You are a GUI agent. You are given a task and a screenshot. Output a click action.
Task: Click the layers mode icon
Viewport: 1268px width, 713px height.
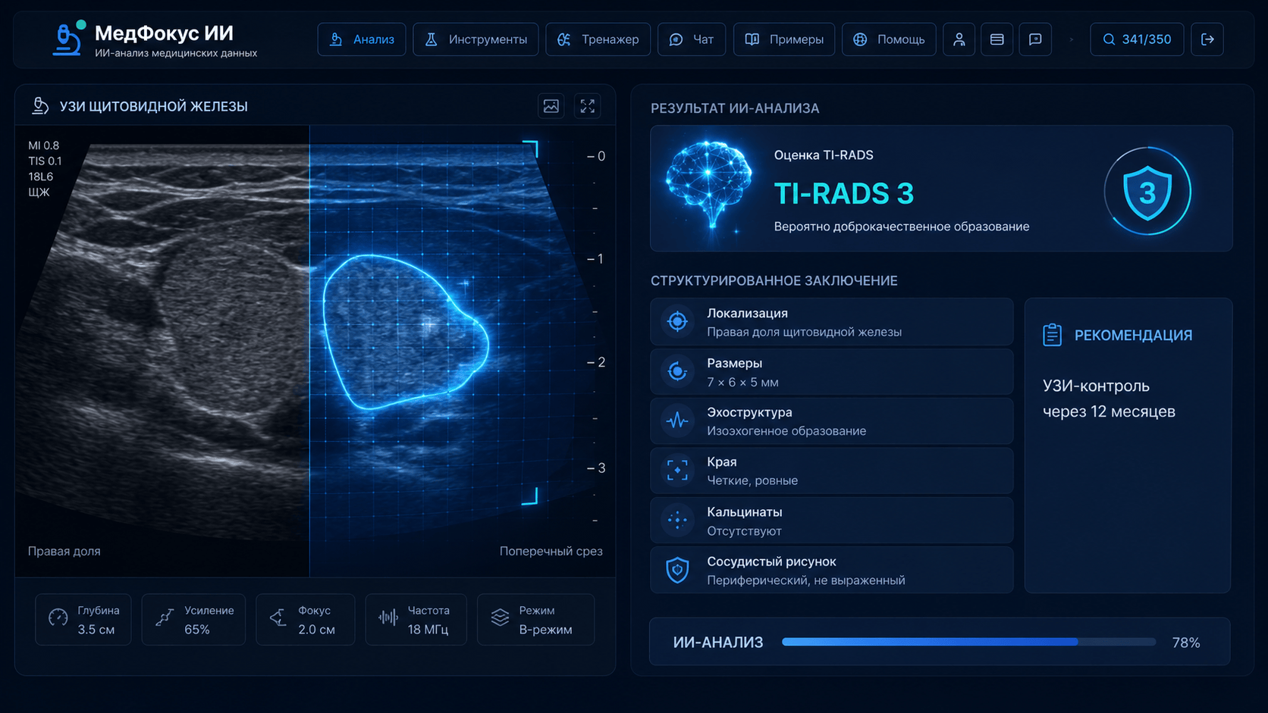pyautogui.click(x=500, y=618)
